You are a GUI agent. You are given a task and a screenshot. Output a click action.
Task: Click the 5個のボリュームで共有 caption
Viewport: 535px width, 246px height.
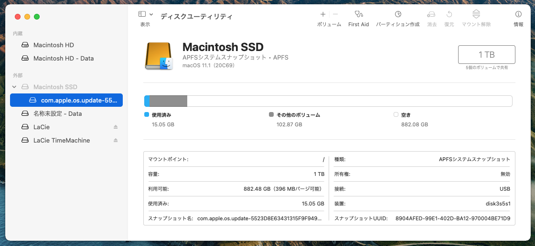pos(487,68)
